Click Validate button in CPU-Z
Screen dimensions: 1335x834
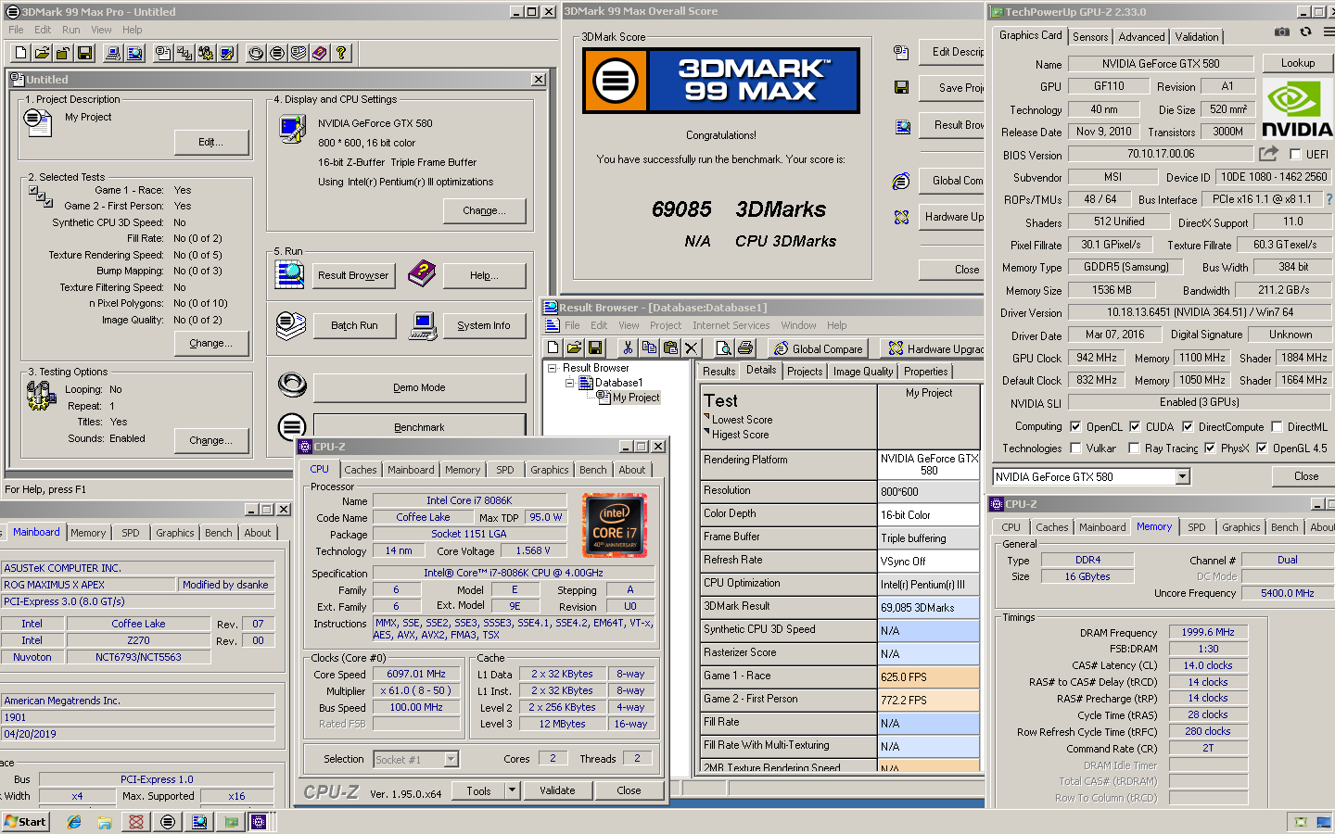point(557,790)
